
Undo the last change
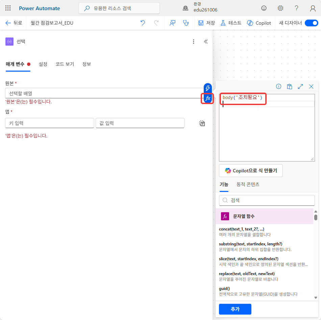coord(143,23)
